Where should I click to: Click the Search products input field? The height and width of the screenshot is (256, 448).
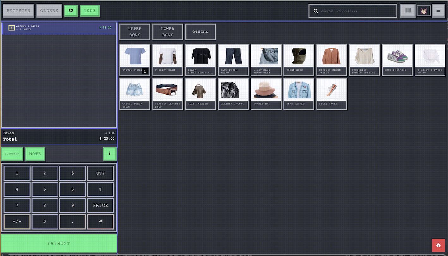(357, 11)
